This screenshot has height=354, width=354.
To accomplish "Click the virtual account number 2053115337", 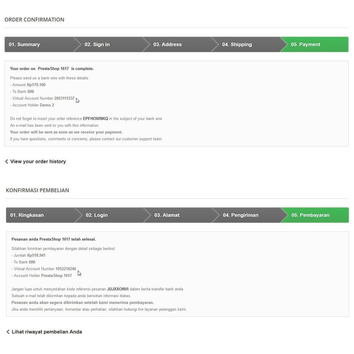I will click(x=64, y=98).
